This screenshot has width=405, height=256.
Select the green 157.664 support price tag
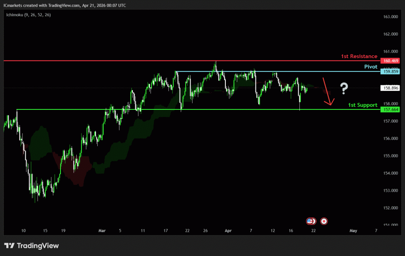(390, 109)
